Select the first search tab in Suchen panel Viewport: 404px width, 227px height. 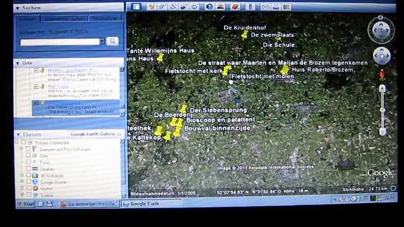click(28, 19)
